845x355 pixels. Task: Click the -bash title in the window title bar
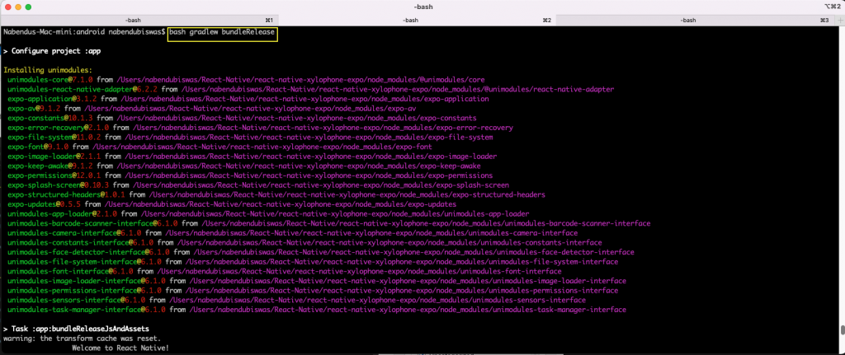tap(423, 7)
